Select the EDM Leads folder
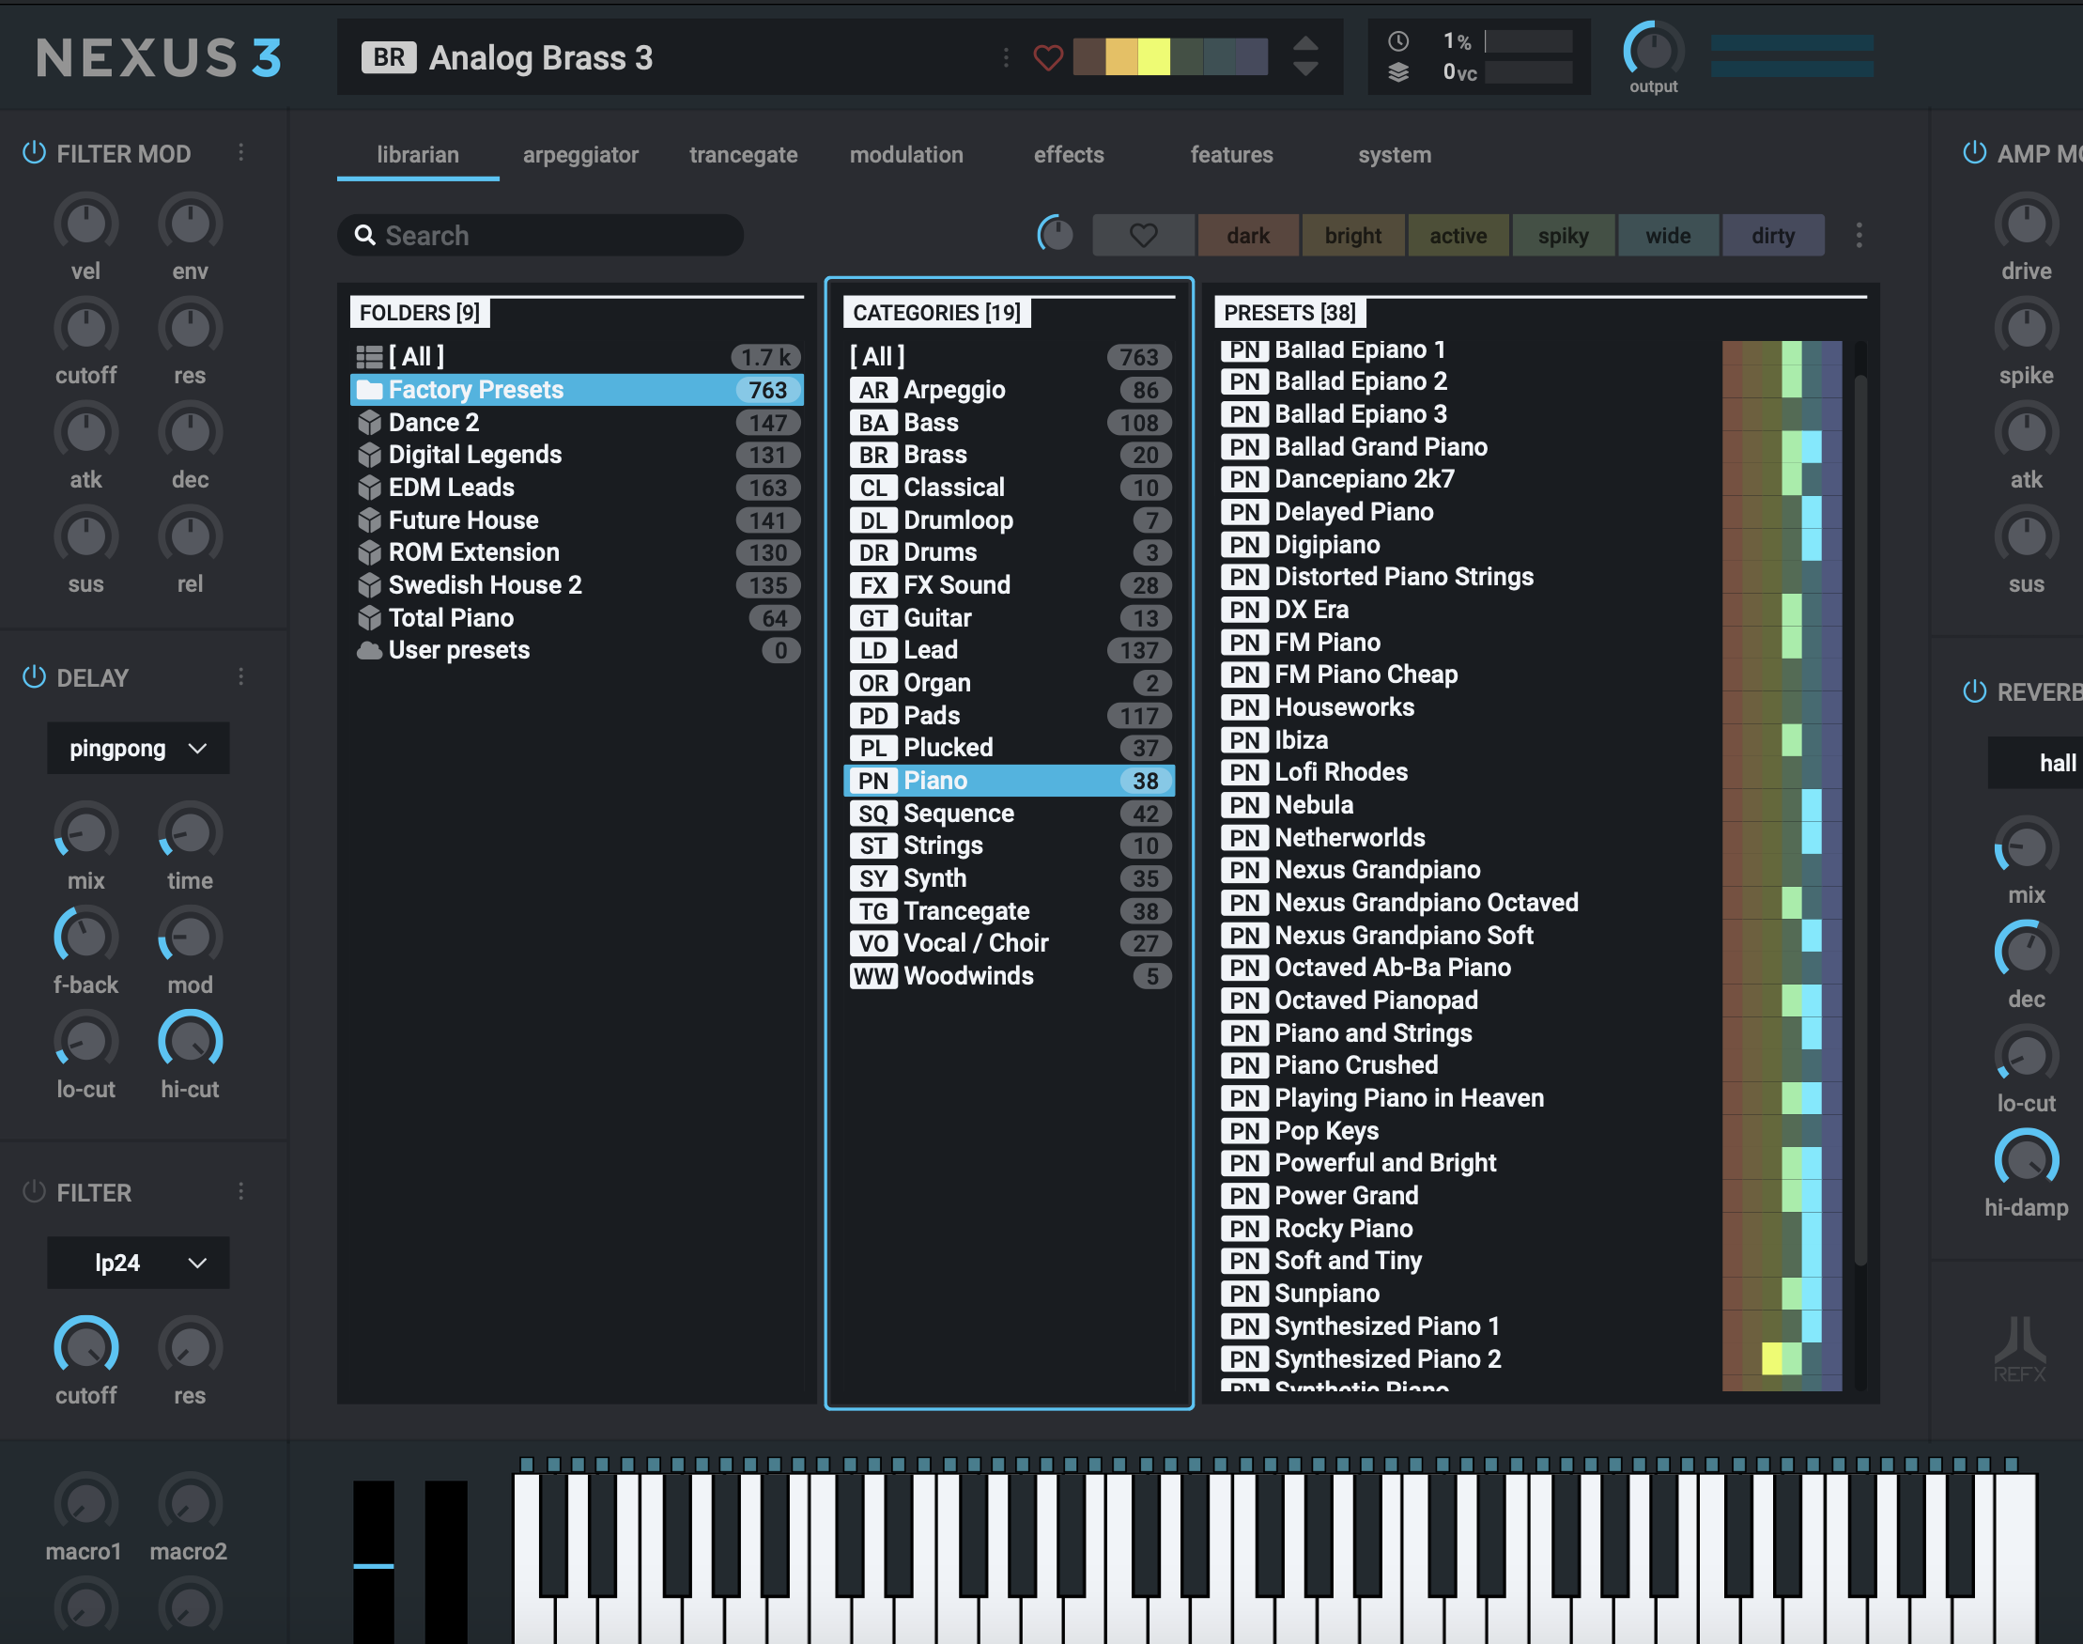Viewport: 2083px width, 1644px height. tap(578, 487)
